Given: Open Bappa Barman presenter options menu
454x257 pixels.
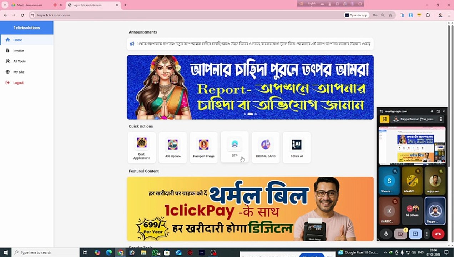Looking at the screenshot, I should click(x=441, y=119).
